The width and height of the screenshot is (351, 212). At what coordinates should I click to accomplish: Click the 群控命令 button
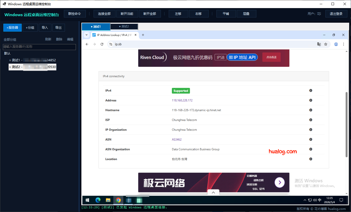point(75,14)
